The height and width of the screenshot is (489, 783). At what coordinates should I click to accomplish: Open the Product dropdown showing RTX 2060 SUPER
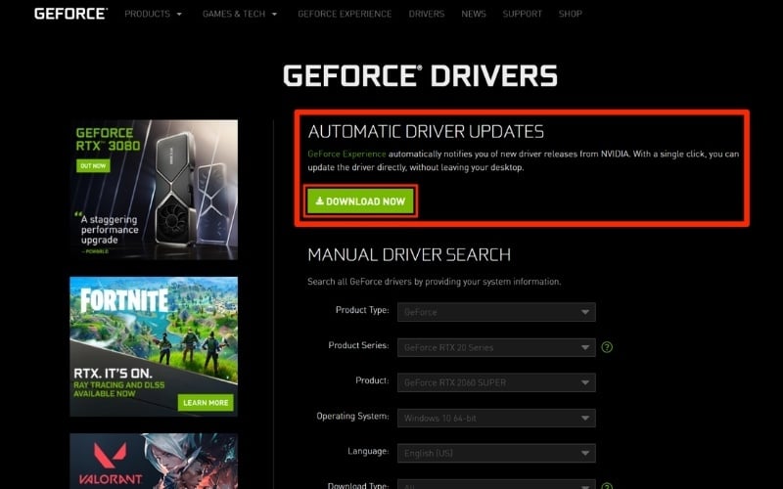(496, 382)
